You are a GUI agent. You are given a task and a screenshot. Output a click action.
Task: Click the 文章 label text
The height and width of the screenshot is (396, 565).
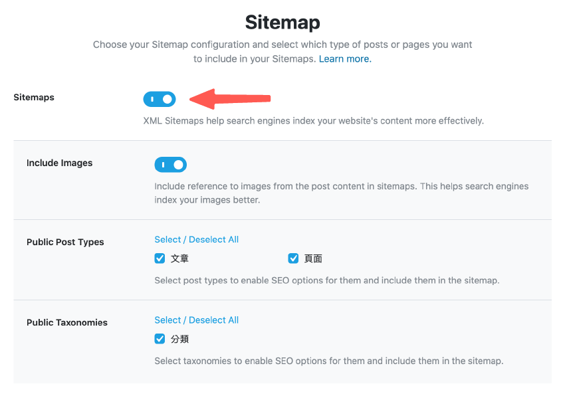tap(178, 258)
